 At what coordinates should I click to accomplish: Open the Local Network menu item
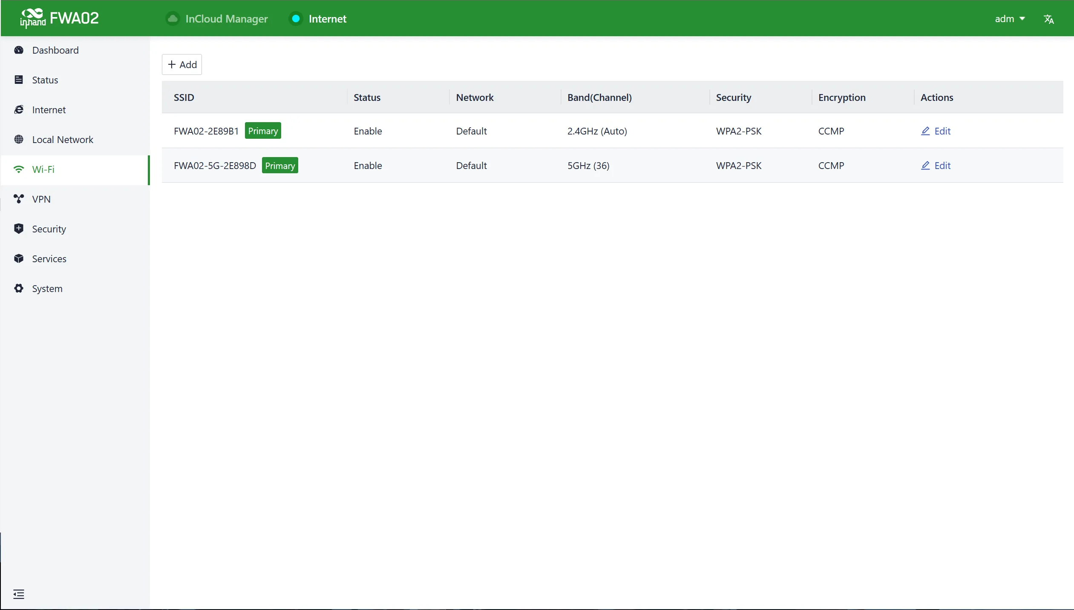(x=75, y=140)
